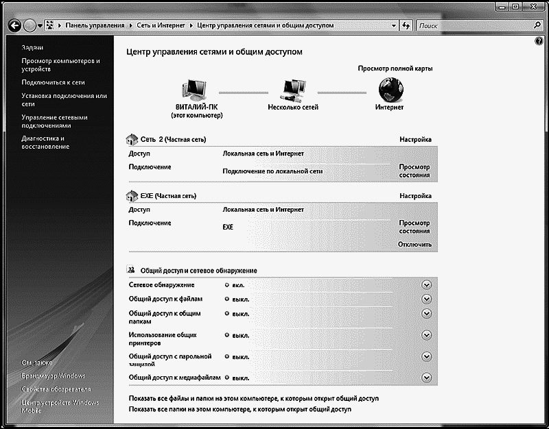The width and height of the screenshot is (549, 429).
Task: Click the refresh button beside address bar
Action: 406,25
